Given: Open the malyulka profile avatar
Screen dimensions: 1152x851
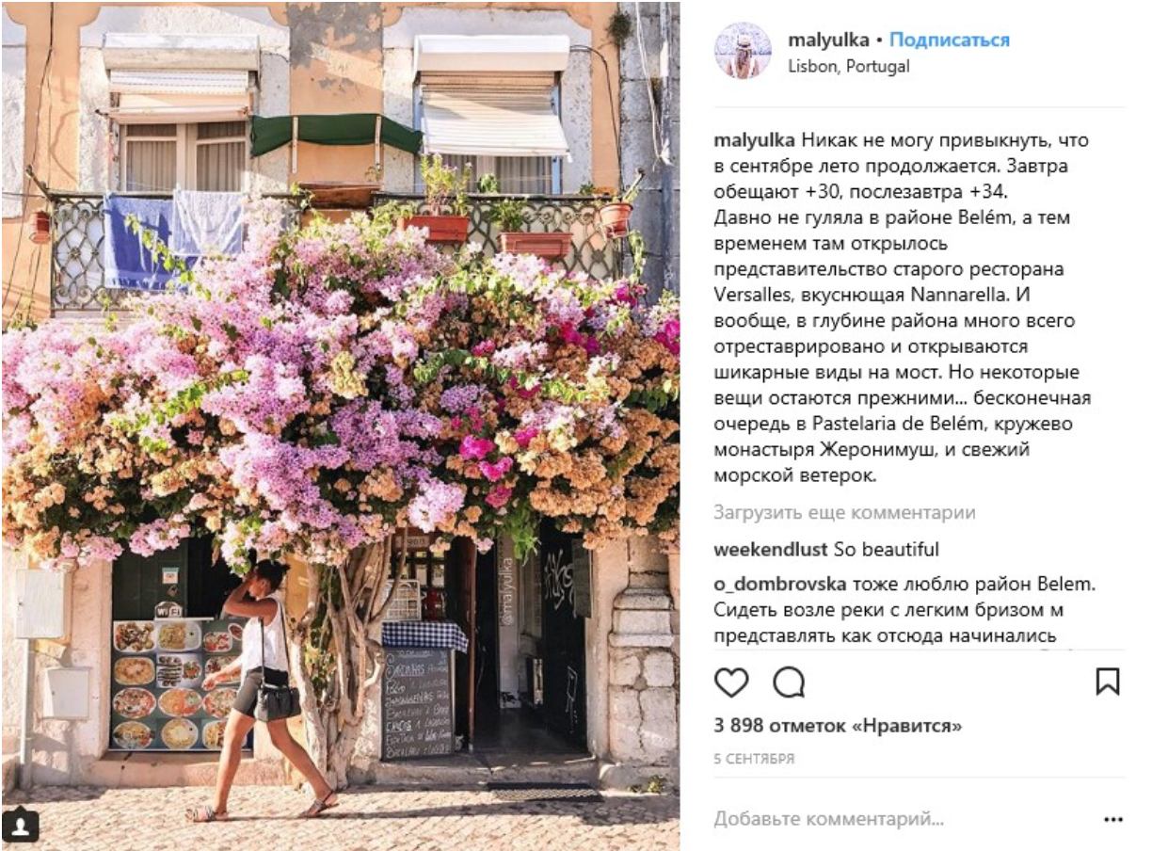Looking at the screenshot, I should coord(743,51).
